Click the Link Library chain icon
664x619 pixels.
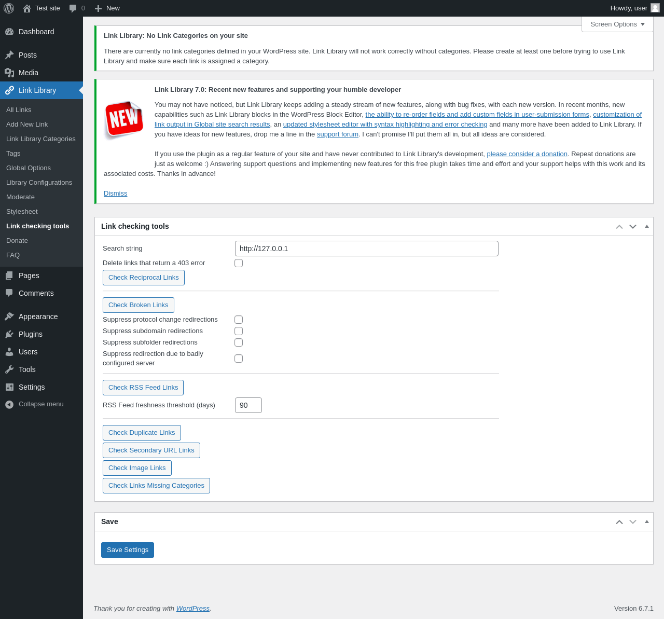(9, 90)
